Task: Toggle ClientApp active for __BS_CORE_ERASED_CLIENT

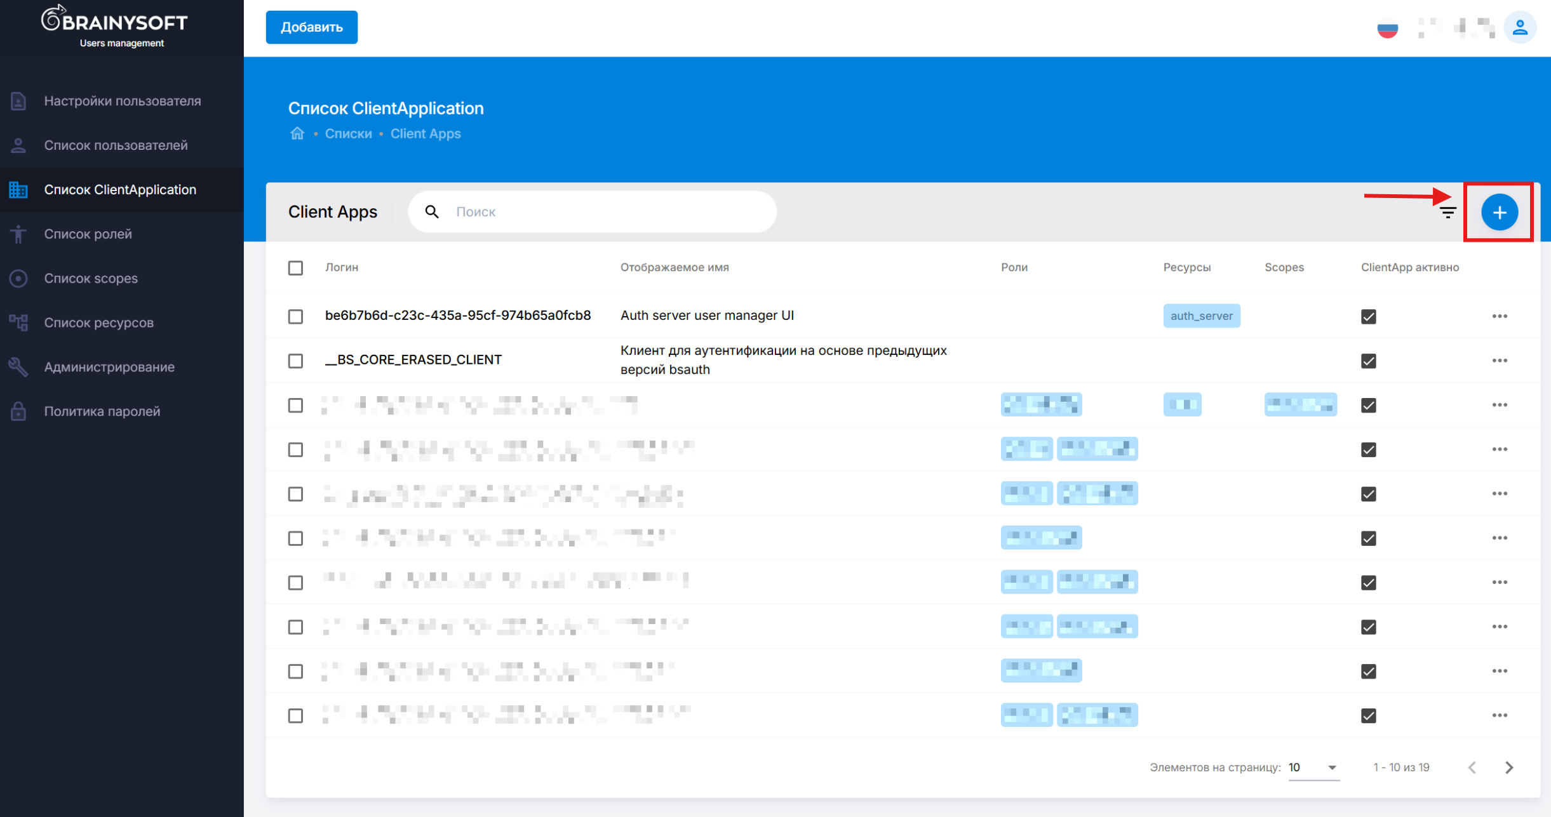Action: tap(1368, 361)
